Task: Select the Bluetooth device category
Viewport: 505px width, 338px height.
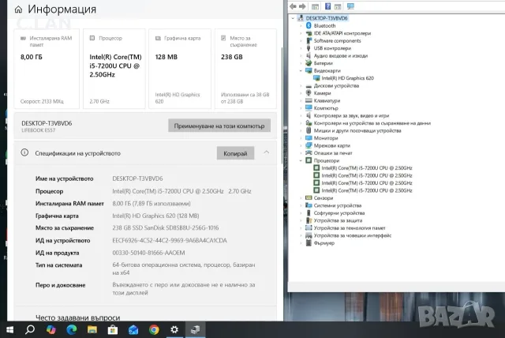Action: 324,26
